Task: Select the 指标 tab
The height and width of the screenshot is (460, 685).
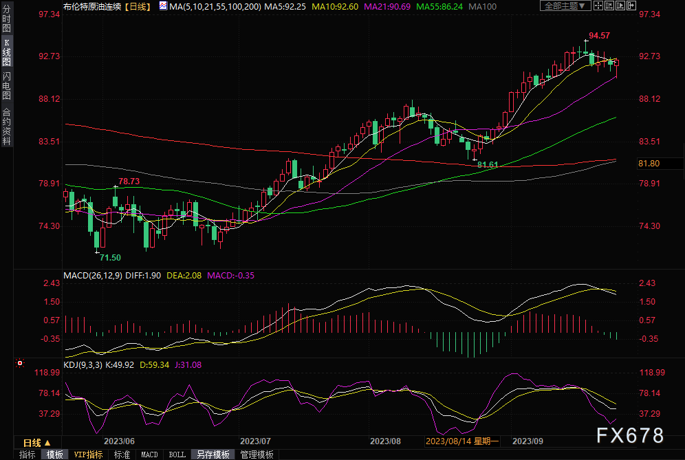Action: (x=27, y=454)
